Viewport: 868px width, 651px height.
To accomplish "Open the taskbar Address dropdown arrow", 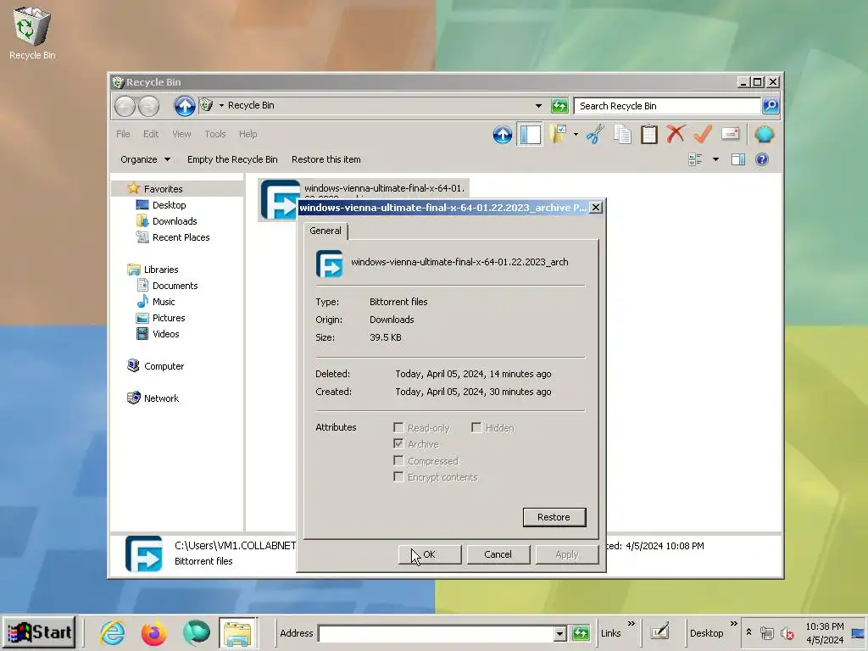I will tap(559, 633).
